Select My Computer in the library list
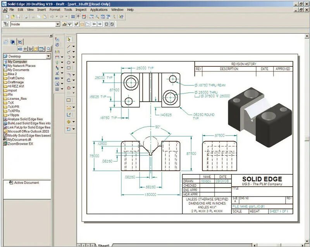The width and height of the screenshot is (310, 247). click(x=17, y=62)
